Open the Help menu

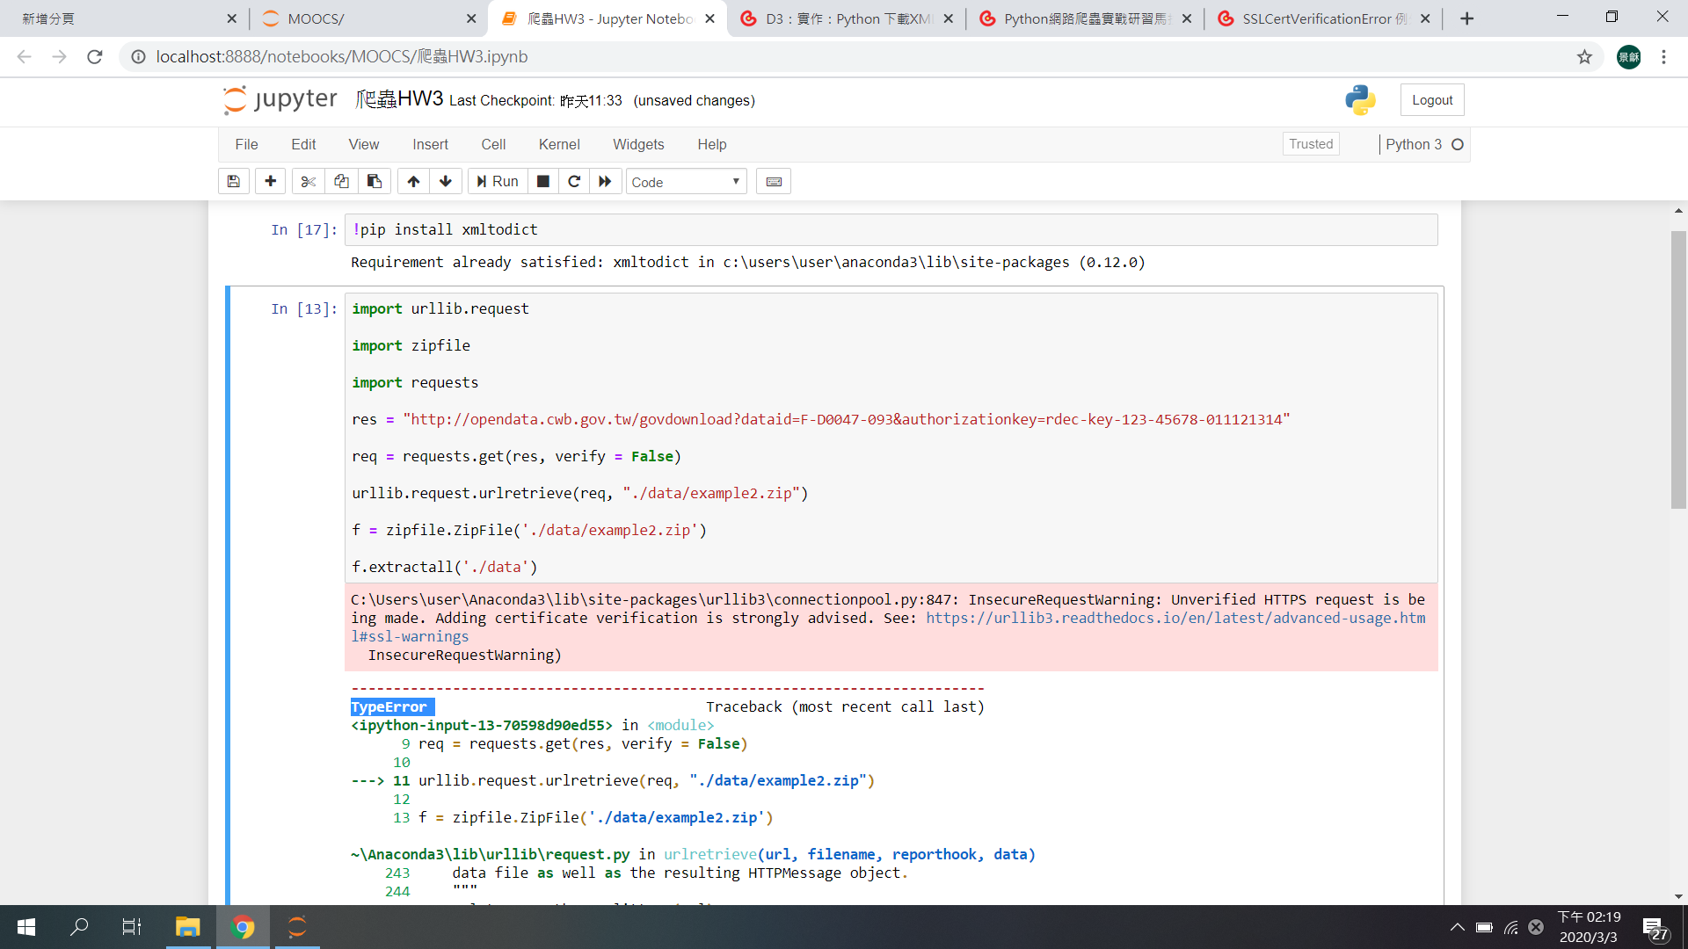tap(712, 144)
